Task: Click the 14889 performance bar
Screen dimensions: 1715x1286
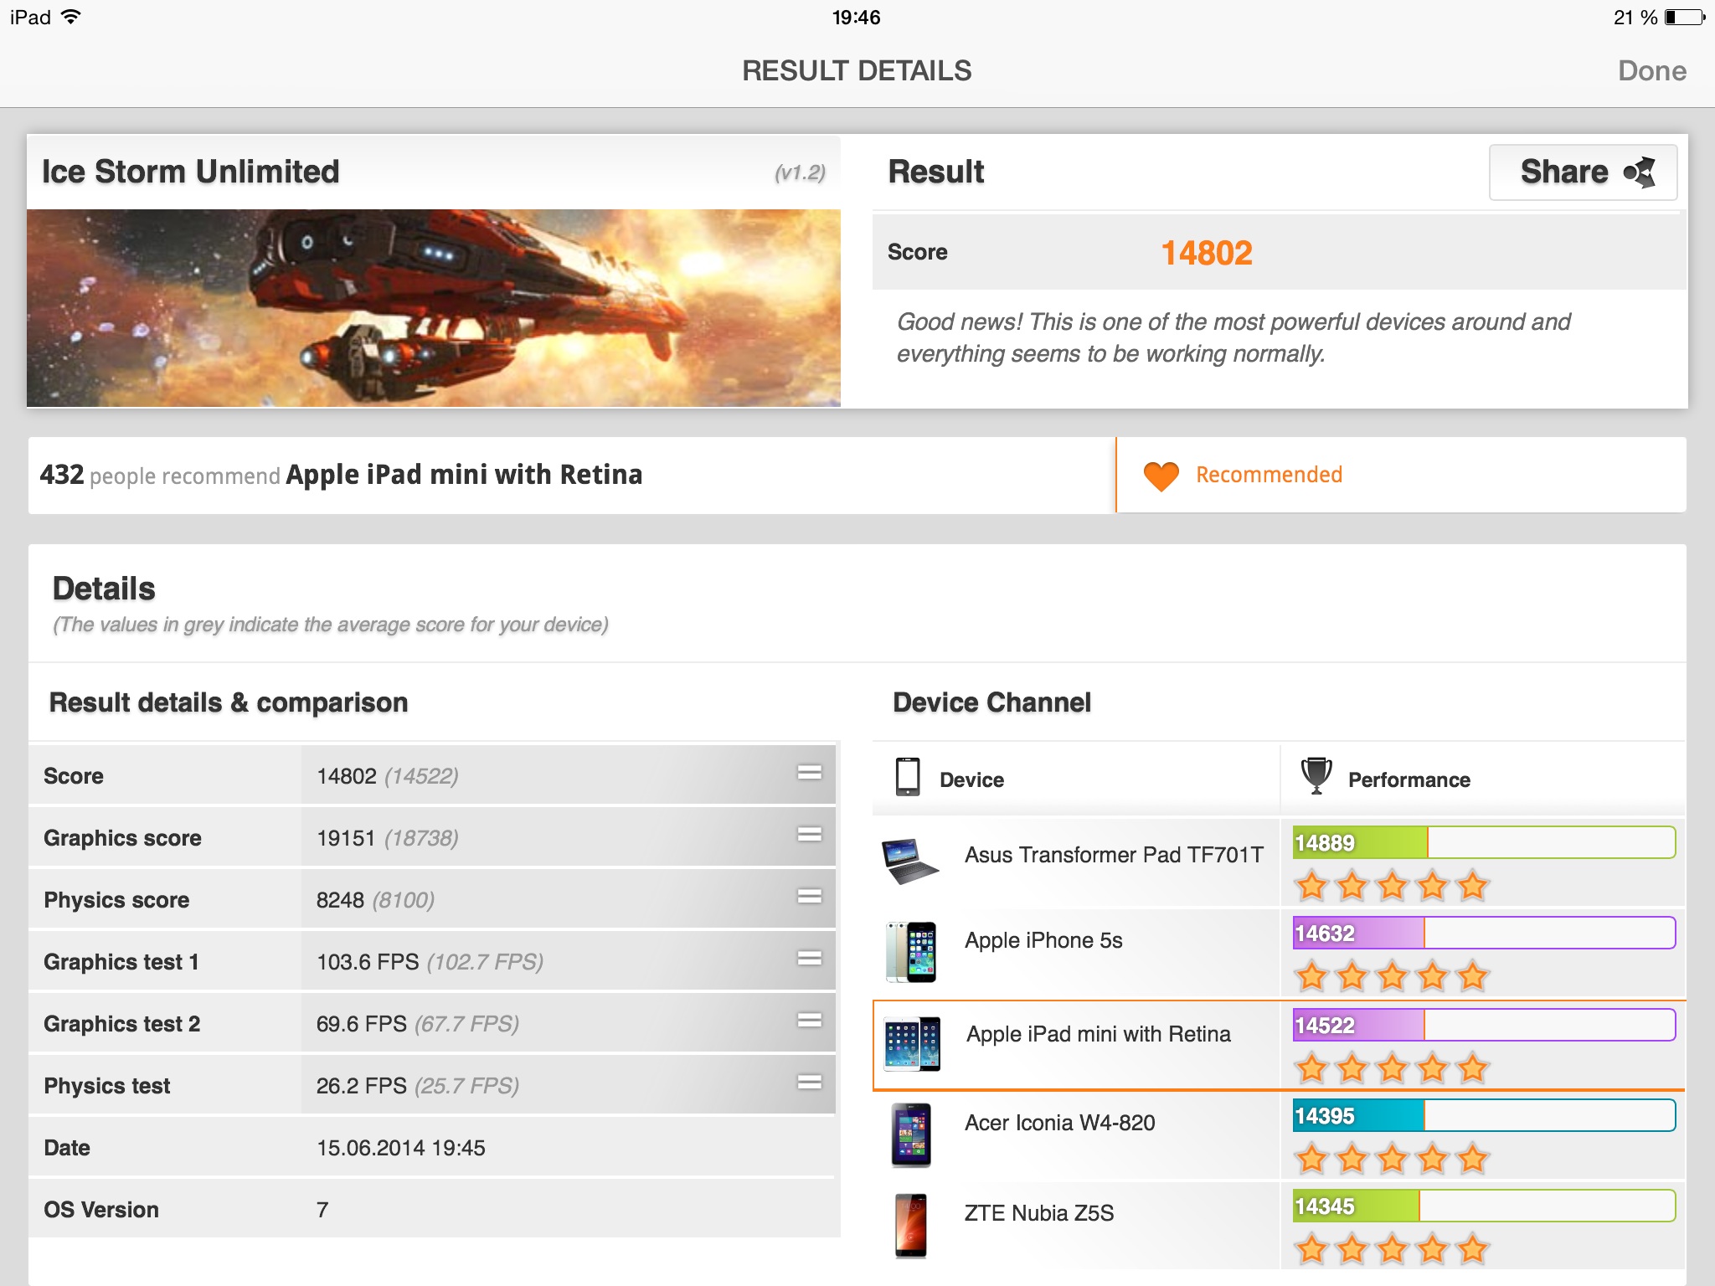Action: coord(1484,842)
